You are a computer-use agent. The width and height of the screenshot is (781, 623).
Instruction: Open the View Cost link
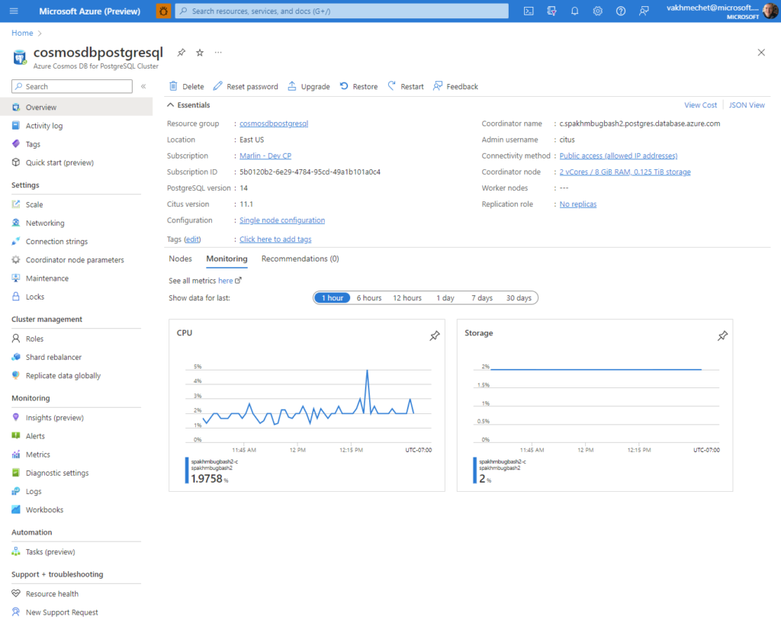pyautogui.click(x=700, y=105)
